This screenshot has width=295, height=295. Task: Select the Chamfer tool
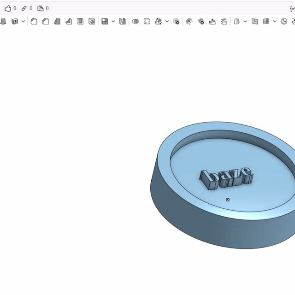coord(46,21)
